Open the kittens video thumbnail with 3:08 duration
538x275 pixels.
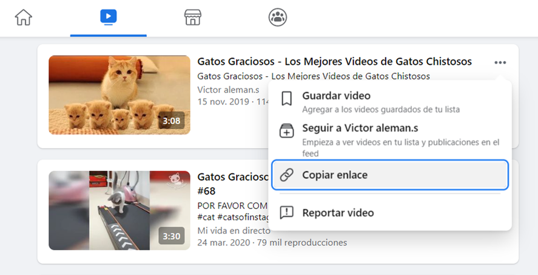tap(119, 95)
